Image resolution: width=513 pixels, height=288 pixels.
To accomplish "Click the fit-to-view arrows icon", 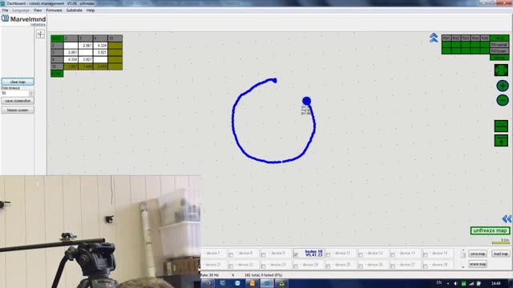I will (501, 70).
